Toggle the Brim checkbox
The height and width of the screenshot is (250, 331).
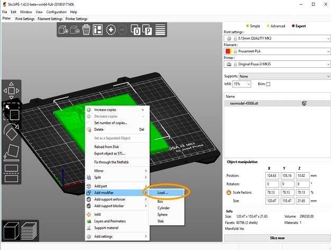coord(268,84)
